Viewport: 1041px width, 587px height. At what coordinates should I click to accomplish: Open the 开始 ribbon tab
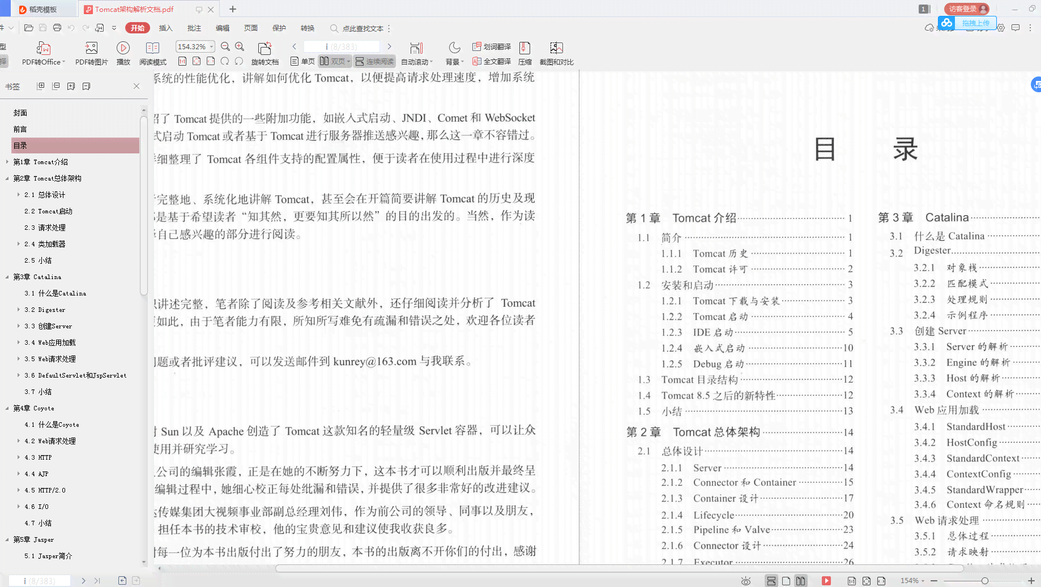(138, 28)
